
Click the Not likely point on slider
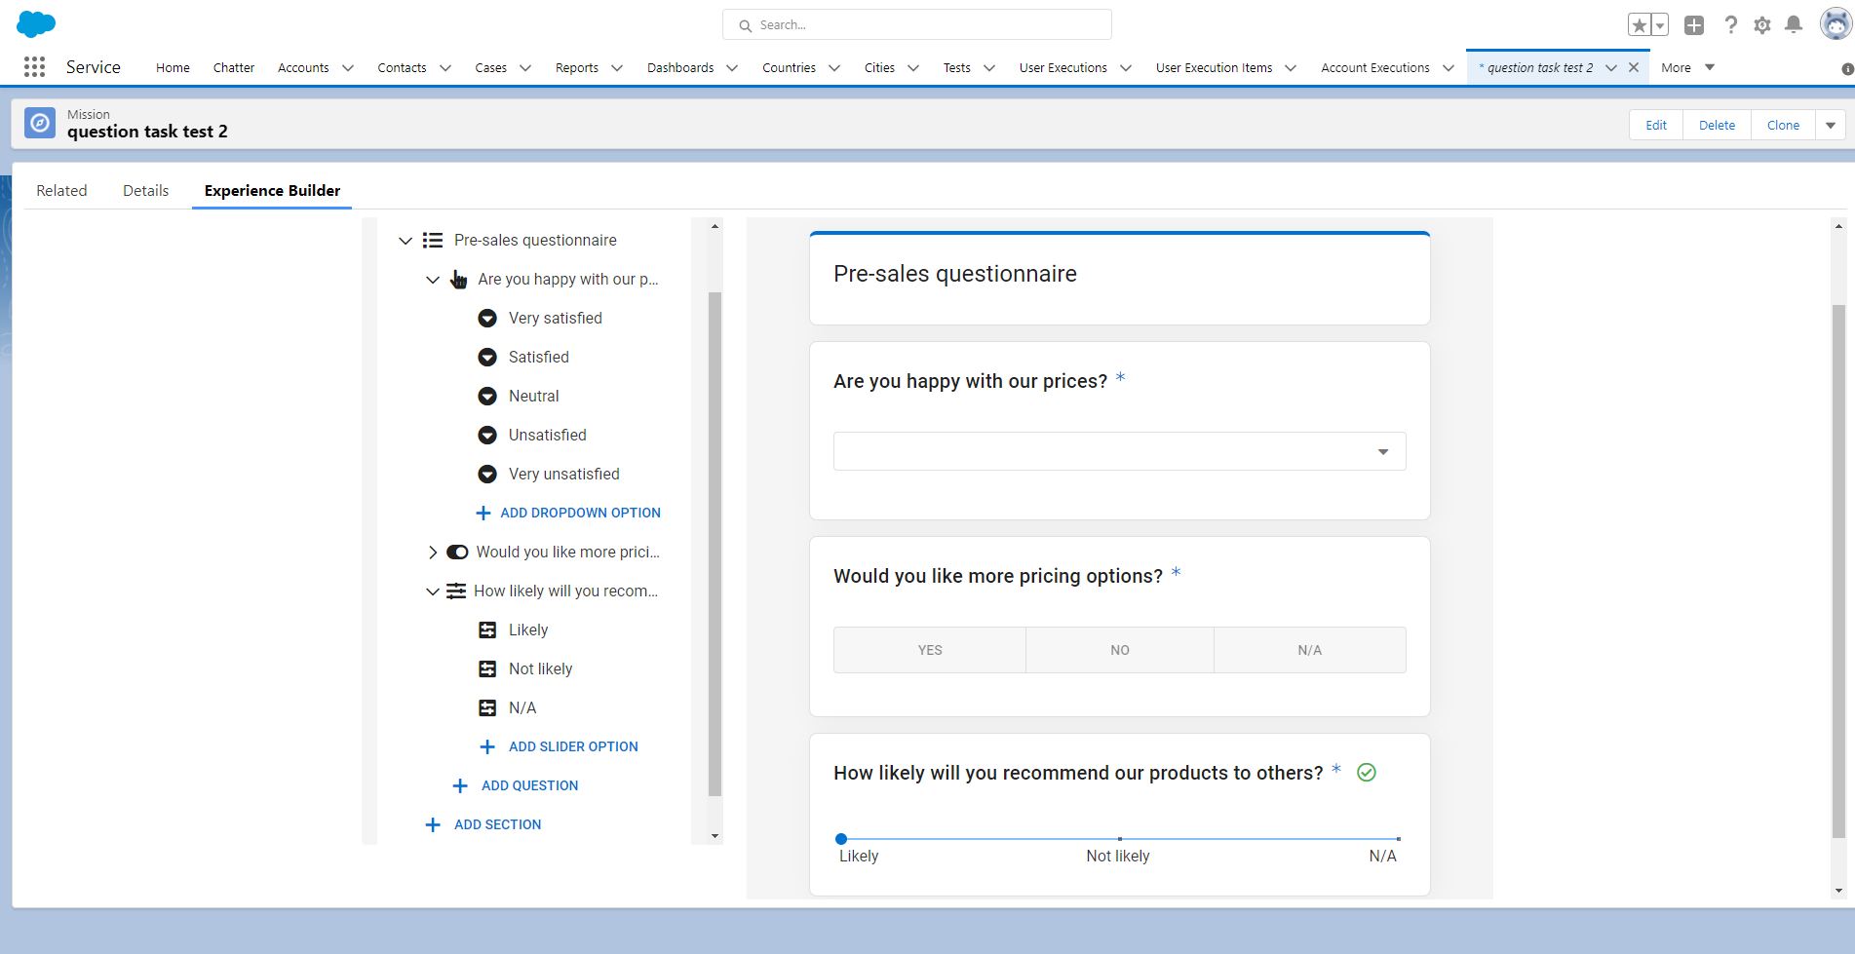pos(1119,839)
